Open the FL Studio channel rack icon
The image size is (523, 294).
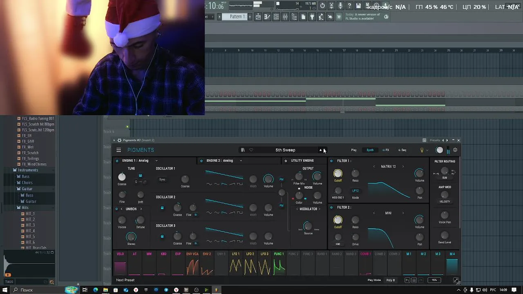click(276, 17)
